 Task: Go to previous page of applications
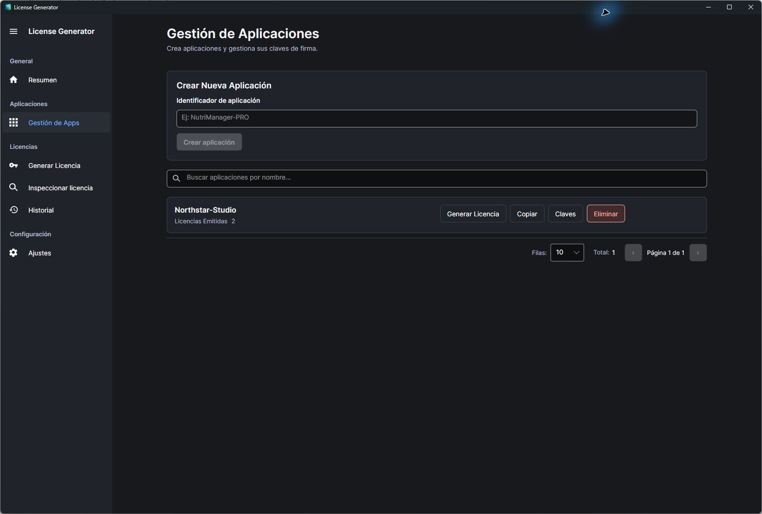633,253
